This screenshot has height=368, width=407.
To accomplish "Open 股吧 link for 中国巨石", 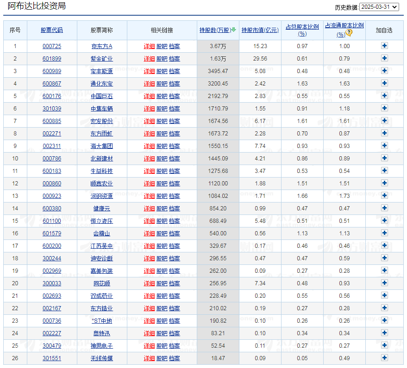I will point(162,96).
